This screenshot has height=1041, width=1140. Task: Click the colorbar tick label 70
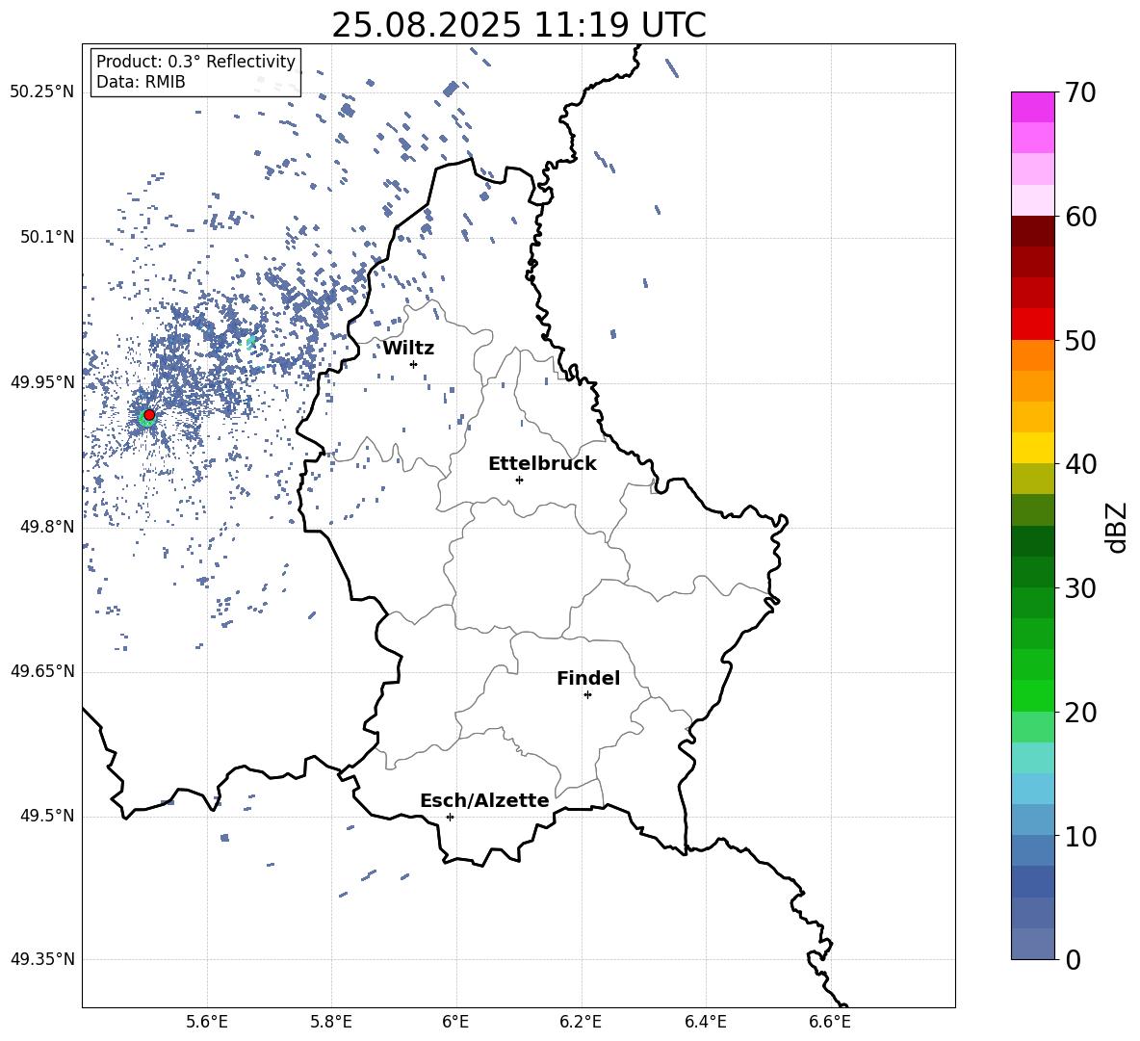pos(1080,92)
